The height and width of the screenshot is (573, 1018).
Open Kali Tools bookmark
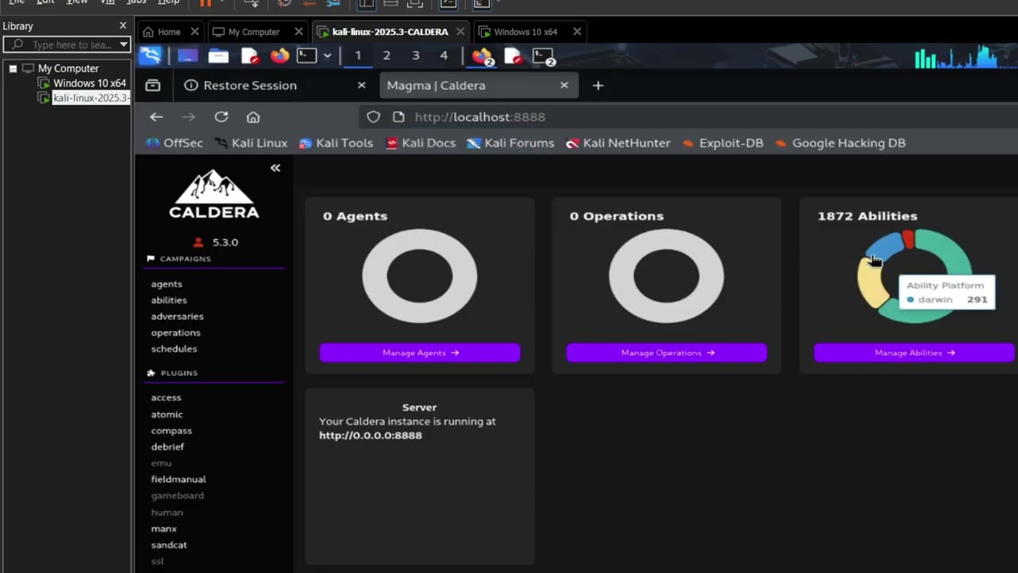pos(336,143)
